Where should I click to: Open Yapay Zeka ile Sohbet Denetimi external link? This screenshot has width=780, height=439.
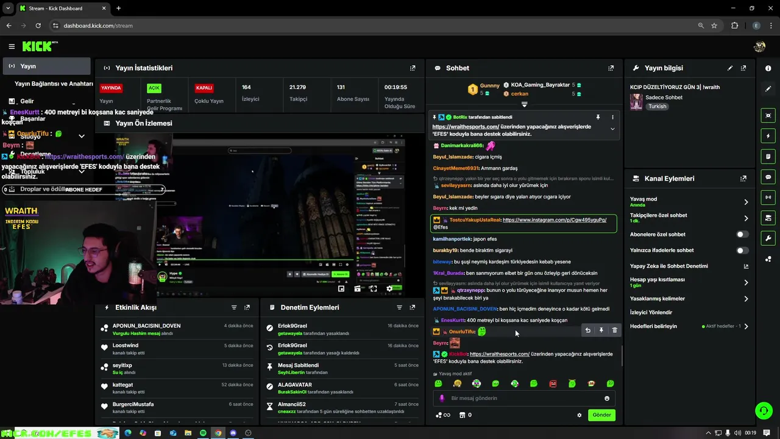(746, 266)
